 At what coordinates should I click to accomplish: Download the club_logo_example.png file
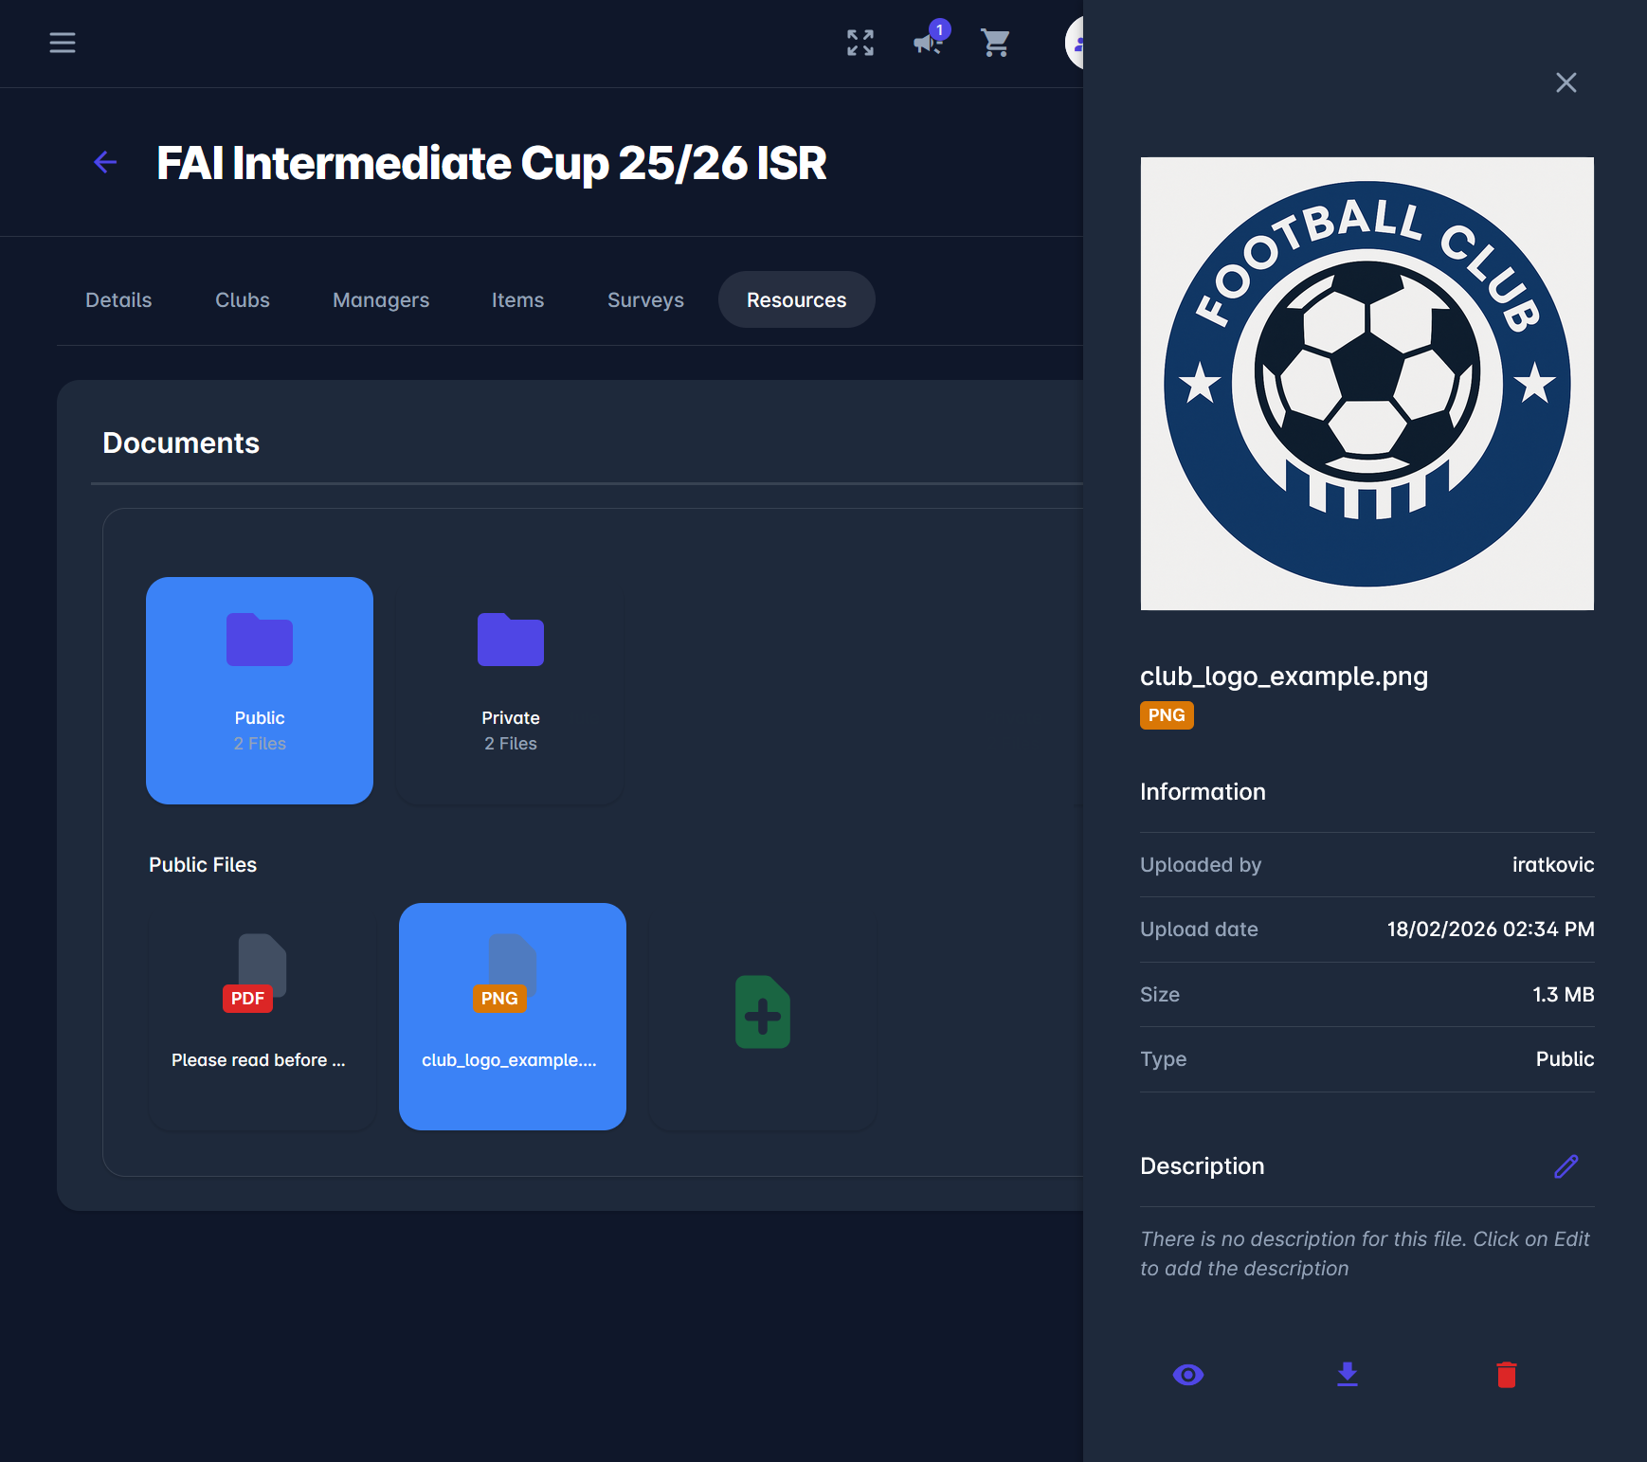tap(1347, 1375)
